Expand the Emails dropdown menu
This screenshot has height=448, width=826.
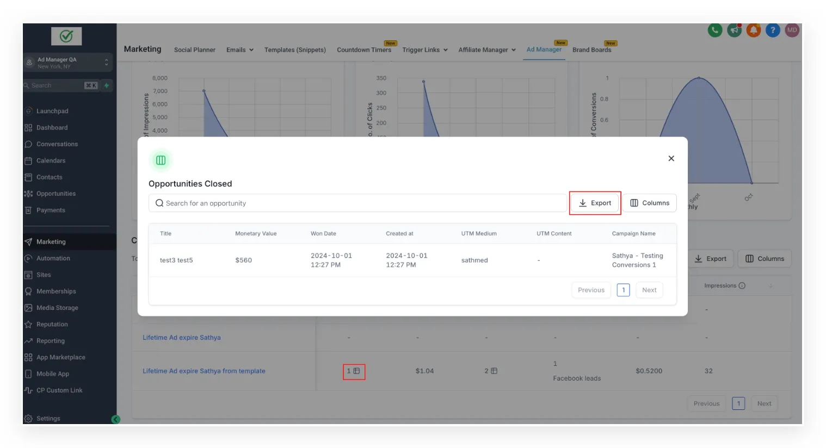click(240, 50)
